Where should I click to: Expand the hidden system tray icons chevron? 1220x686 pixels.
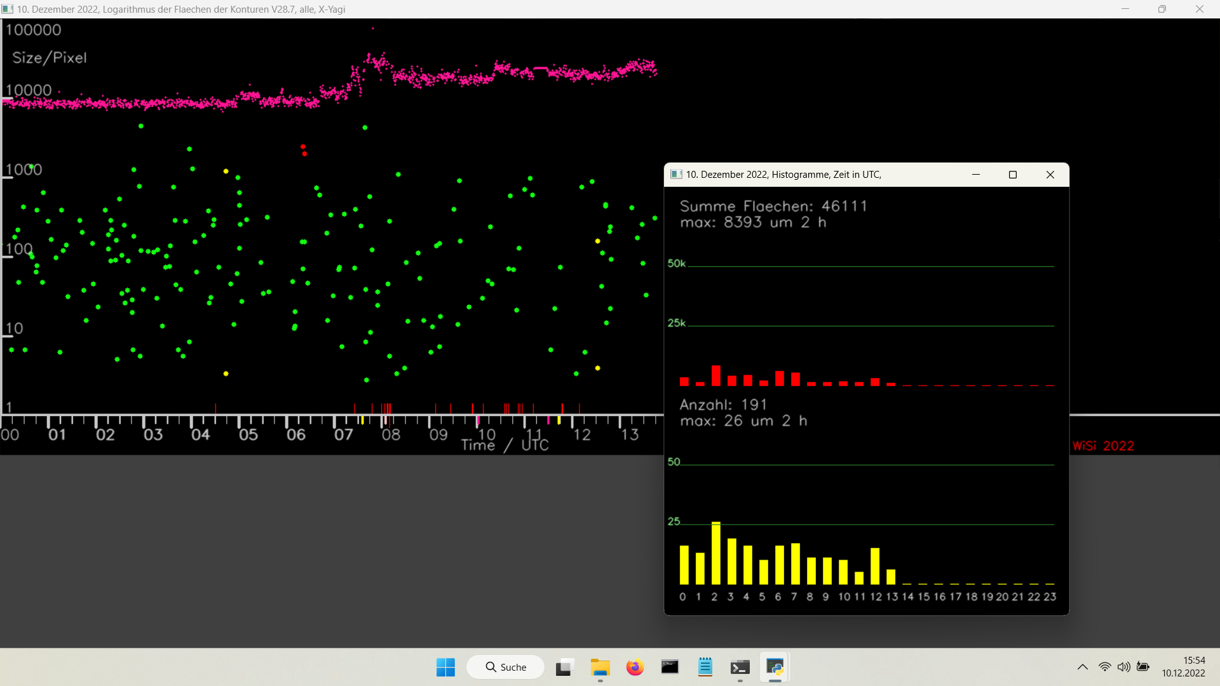1083,667
